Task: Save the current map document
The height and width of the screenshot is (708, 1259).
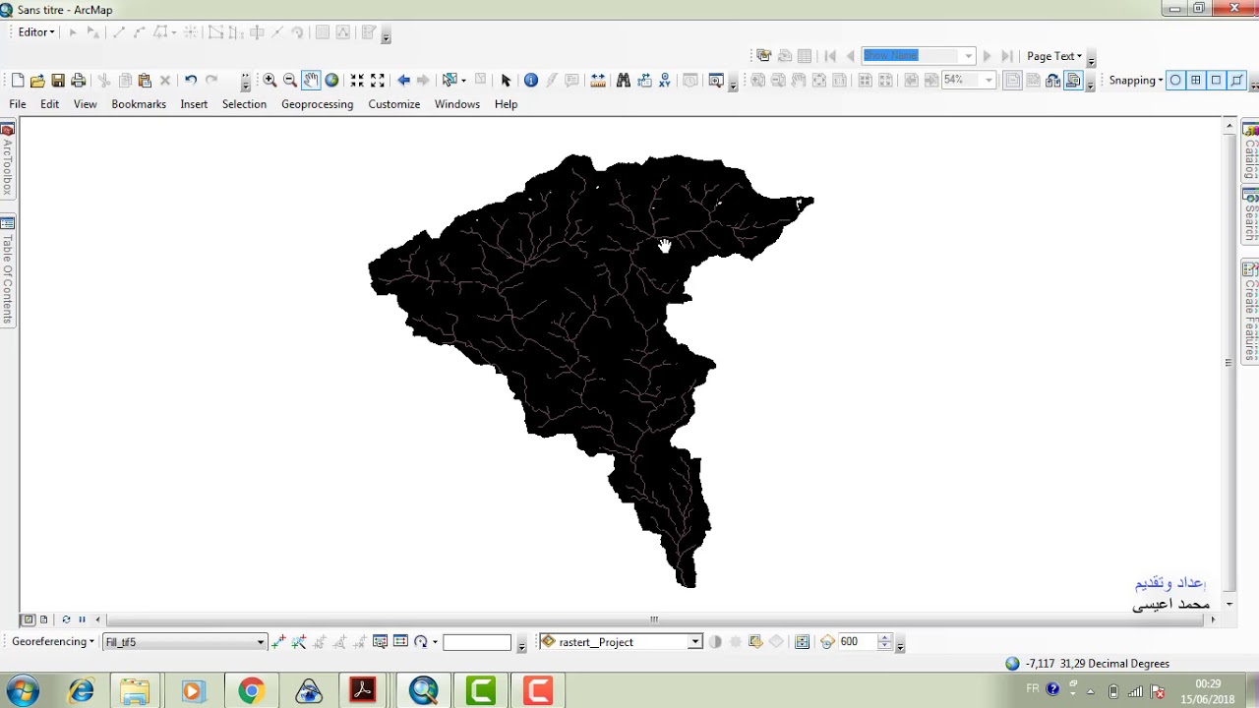Action: (58, 81)
